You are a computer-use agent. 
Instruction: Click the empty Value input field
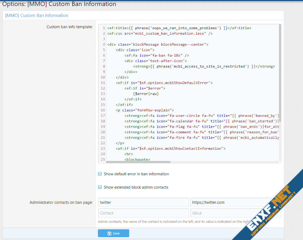click(x=230, y=213)
